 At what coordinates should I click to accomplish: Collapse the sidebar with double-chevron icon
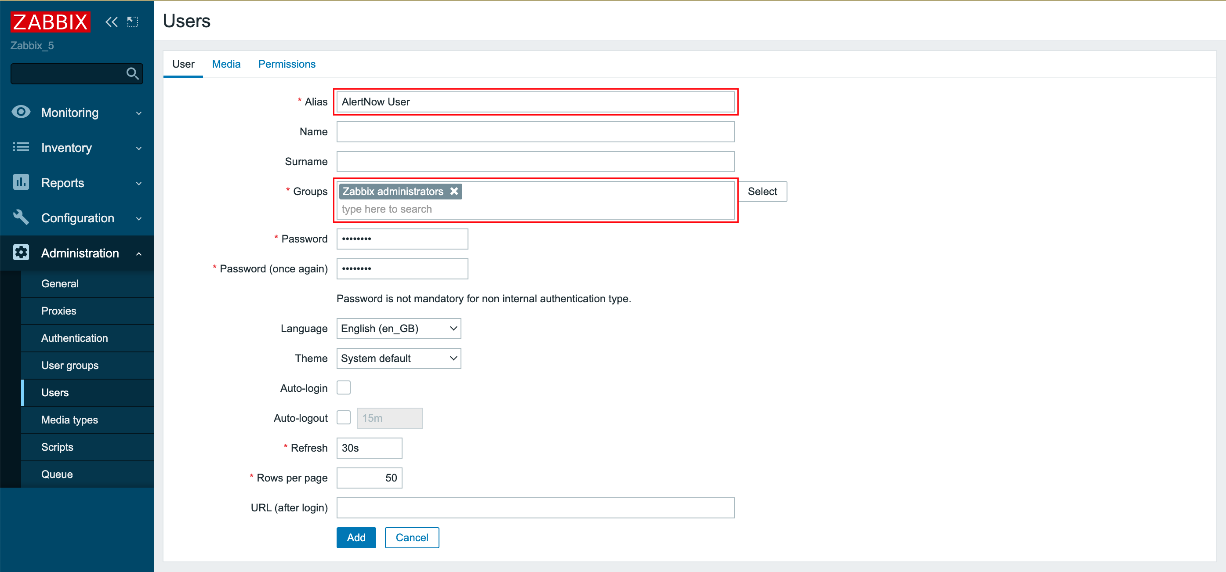pos(111,22)
